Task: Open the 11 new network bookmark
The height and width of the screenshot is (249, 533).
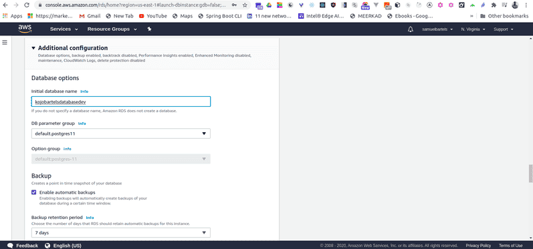Action: (x=270, y=16)
